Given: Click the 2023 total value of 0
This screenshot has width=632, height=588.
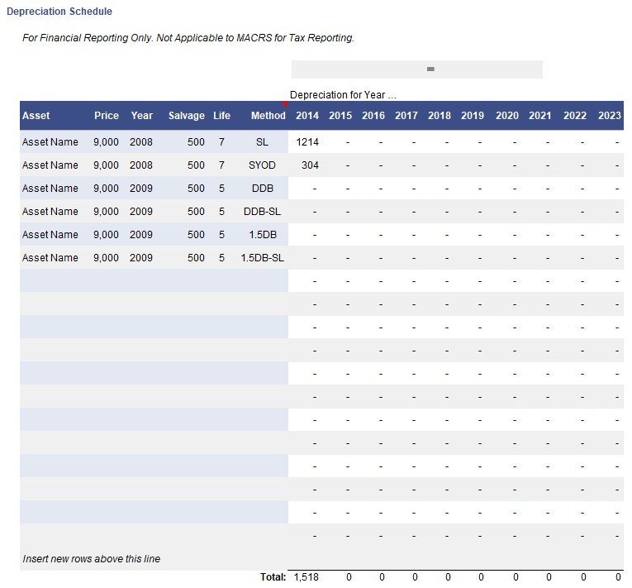Looking at the screenshot, I should pos(618,577).
